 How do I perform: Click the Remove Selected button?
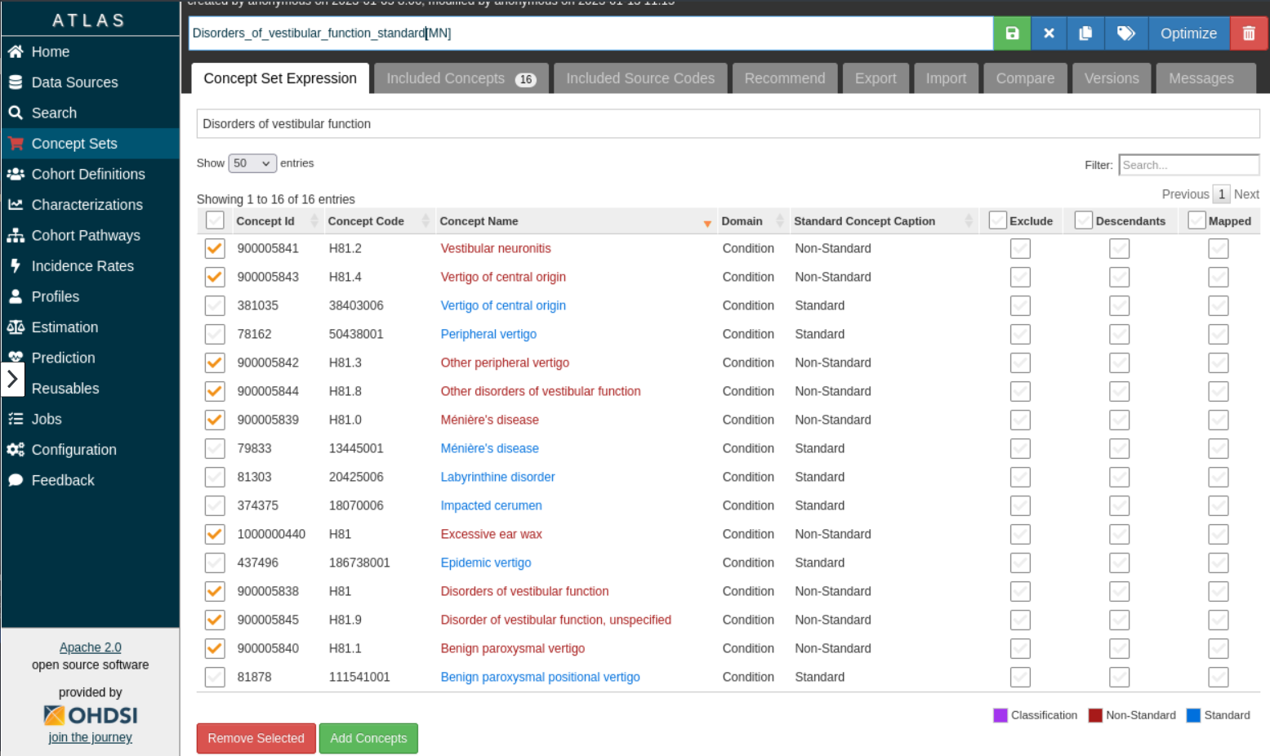[x=256, y=738]
